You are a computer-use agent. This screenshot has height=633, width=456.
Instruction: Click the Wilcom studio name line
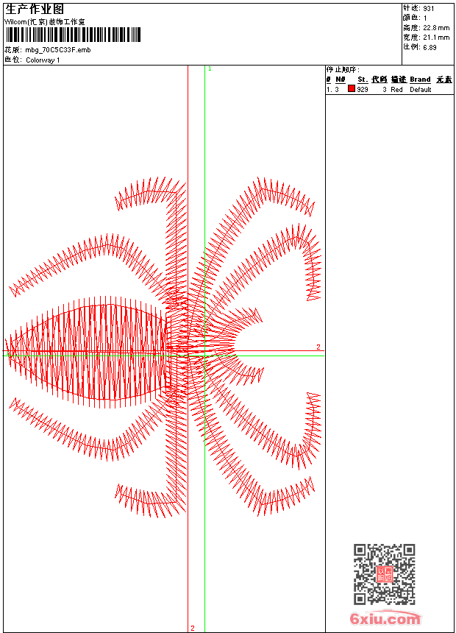coord(45,22)
